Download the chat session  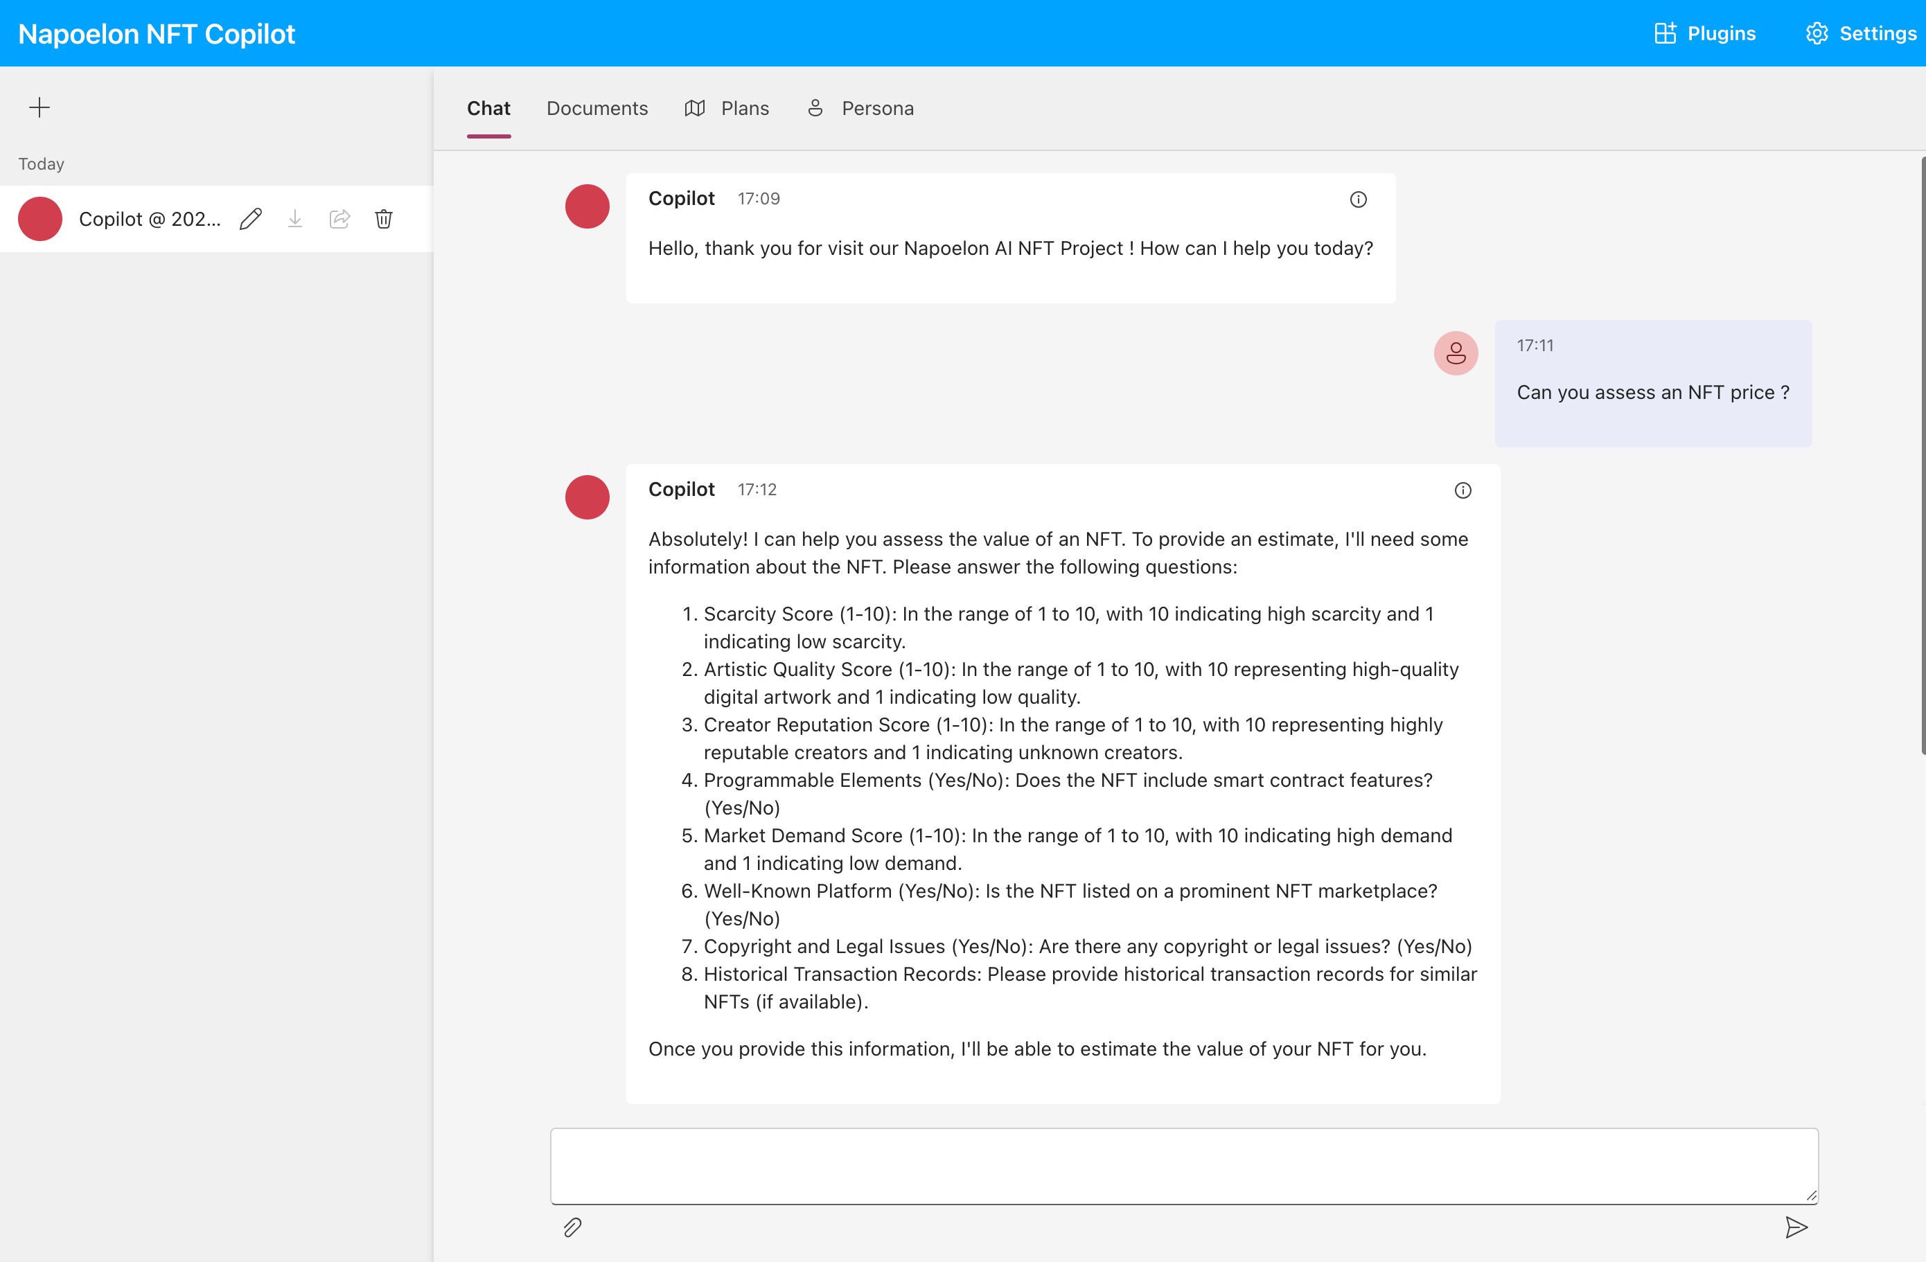[295, 220]
